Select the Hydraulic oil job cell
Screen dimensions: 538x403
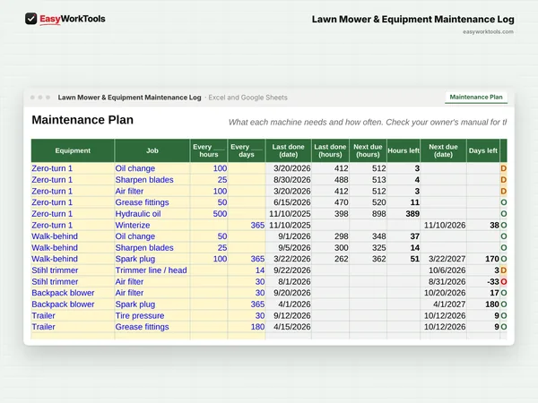coord(152,214)
